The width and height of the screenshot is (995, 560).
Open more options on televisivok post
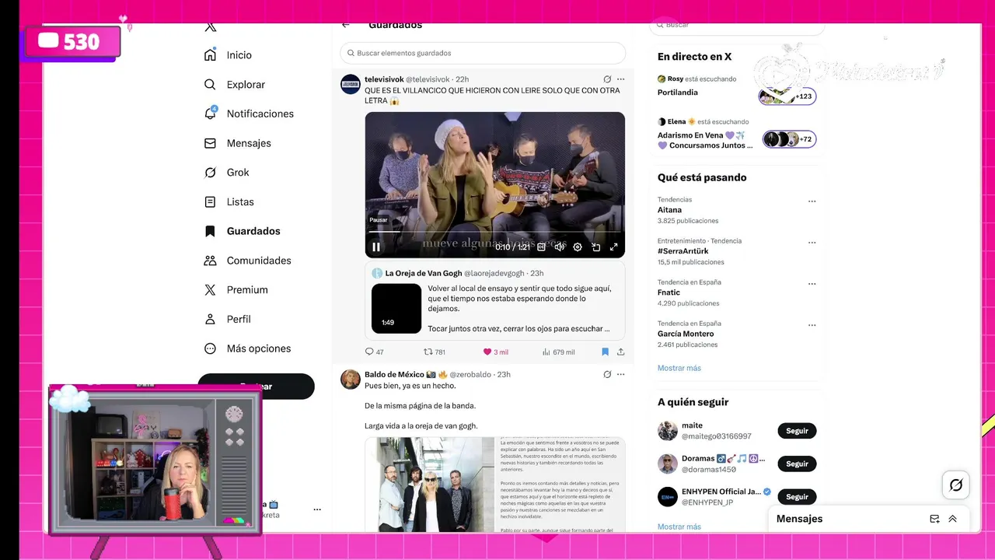click(x=620, y=79)
